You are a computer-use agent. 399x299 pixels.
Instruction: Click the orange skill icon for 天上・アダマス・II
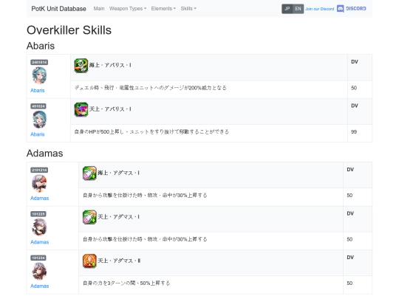89,261
